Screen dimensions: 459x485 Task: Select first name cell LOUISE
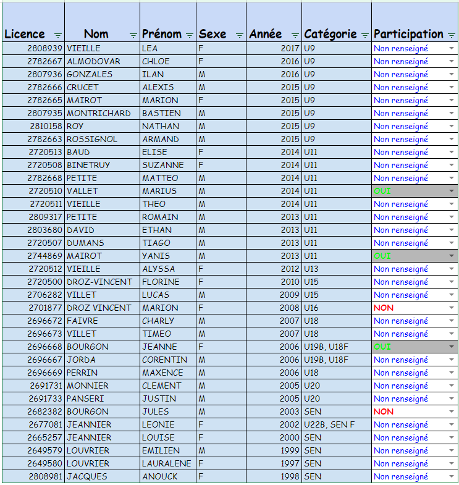pos(168,437)
